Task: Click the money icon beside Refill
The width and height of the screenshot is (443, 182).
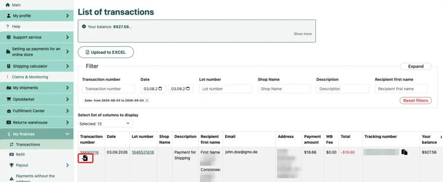Action: coord(12,154)
